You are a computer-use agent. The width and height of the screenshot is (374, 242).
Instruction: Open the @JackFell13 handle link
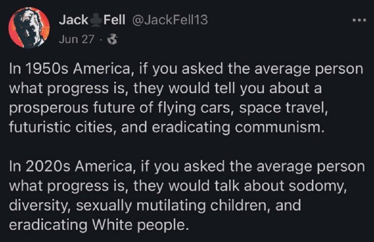coord(169,20)
